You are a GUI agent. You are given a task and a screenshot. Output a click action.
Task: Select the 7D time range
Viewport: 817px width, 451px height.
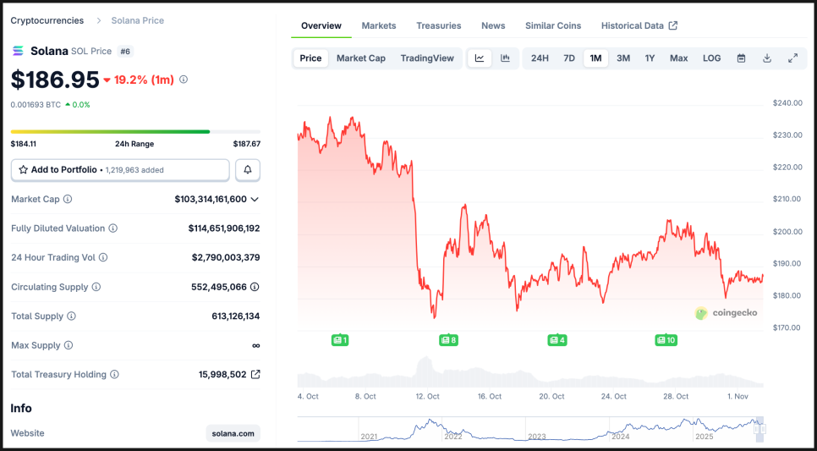[x=569, y=58]
